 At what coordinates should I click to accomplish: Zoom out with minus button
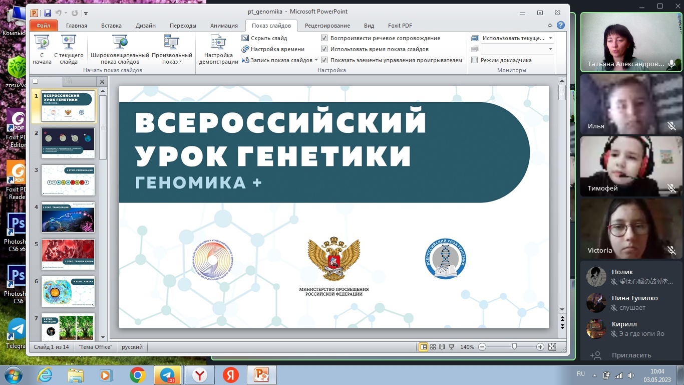point(482,347)
